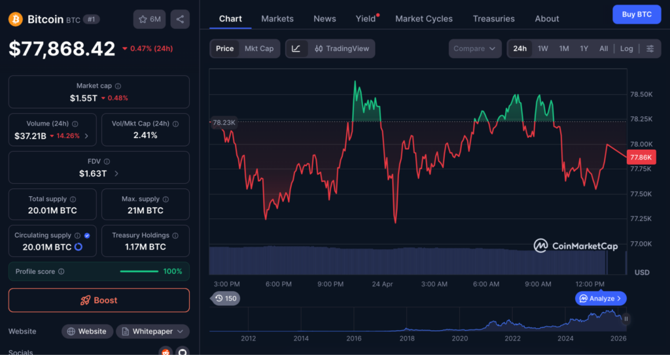Screen dimensions: 670x355
Task: Select the line chart icon
Action: (296, 48)
